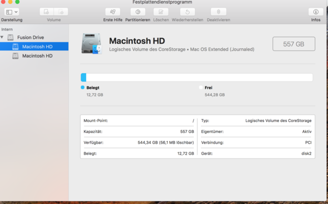The width and height of the screenshot is (328, 204).
Task: Open the Darstellung sidebar view dropdown
Action: pyautogui.click(x=12, y=12)
